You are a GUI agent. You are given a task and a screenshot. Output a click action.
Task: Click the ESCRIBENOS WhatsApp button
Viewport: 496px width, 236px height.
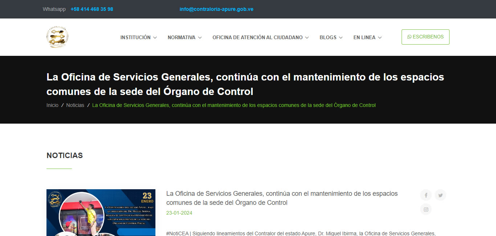426,37
